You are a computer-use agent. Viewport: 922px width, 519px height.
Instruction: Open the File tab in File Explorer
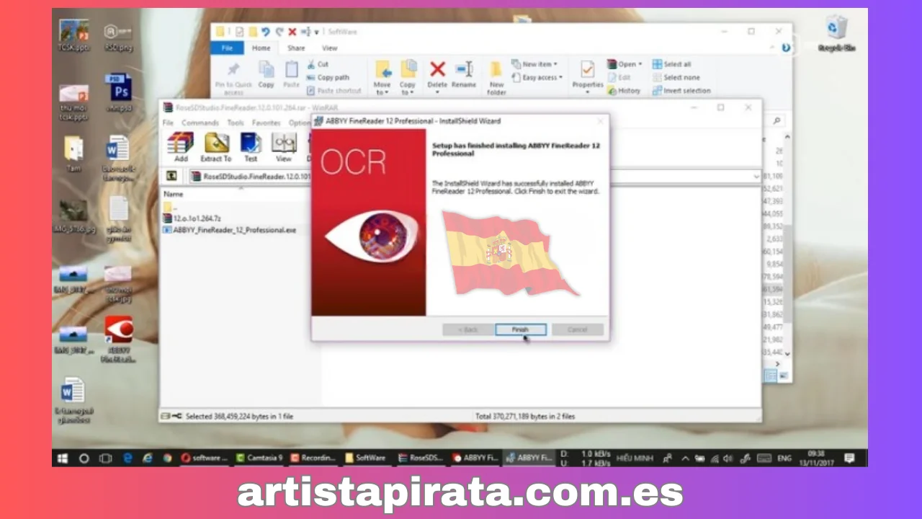[x=227, y=48]
